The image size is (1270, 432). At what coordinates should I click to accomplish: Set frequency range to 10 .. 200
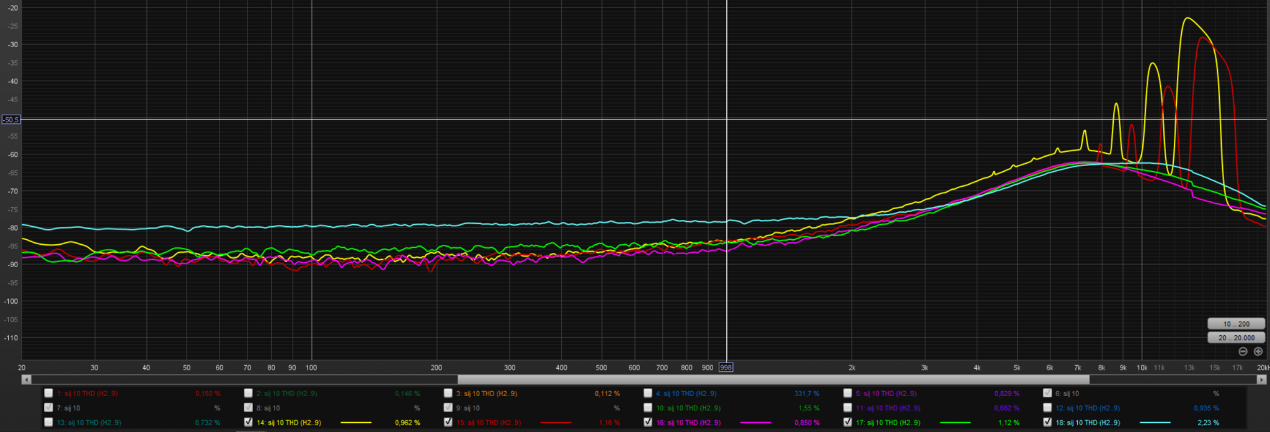coord(1236,324)
